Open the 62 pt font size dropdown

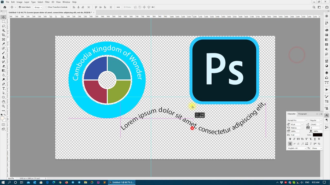point(302,124)
